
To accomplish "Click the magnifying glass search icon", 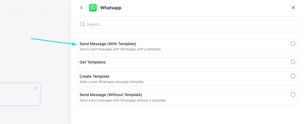I will pyautogui.click(x=82, y=24).
